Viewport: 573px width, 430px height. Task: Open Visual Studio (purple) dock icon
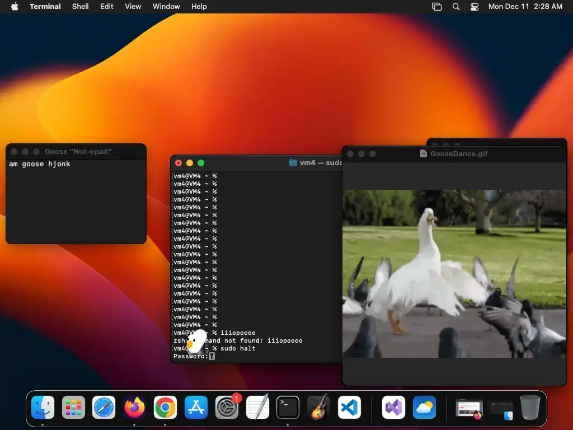pos(393,407)
